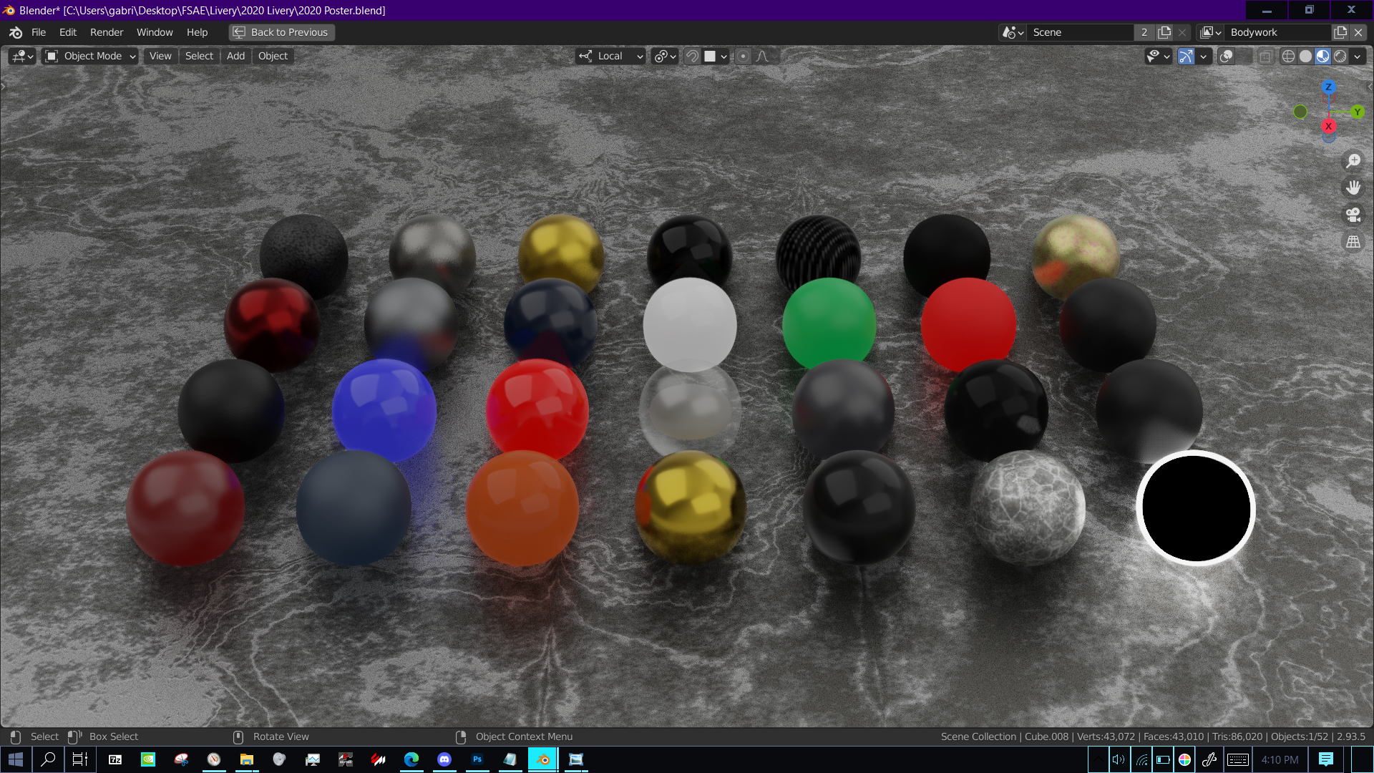
Task: Open File Explorer from the taskbar
Action: tap(247, 759)
